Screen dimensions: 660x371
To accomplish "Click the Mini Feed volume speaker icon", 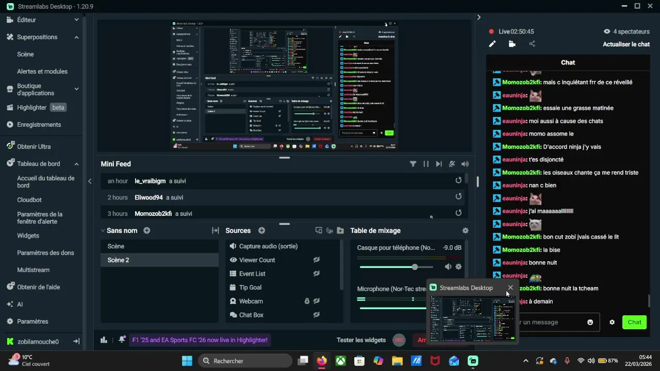I will pyautogui.click(x=465, y=164).
